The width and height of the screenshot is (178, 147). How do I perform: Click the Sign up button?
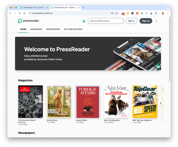point(146,21)
